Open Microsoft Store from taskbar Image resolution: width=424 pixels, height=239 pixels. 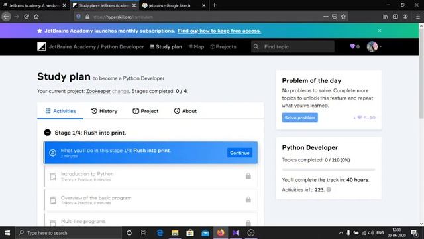tap(190, 233)
